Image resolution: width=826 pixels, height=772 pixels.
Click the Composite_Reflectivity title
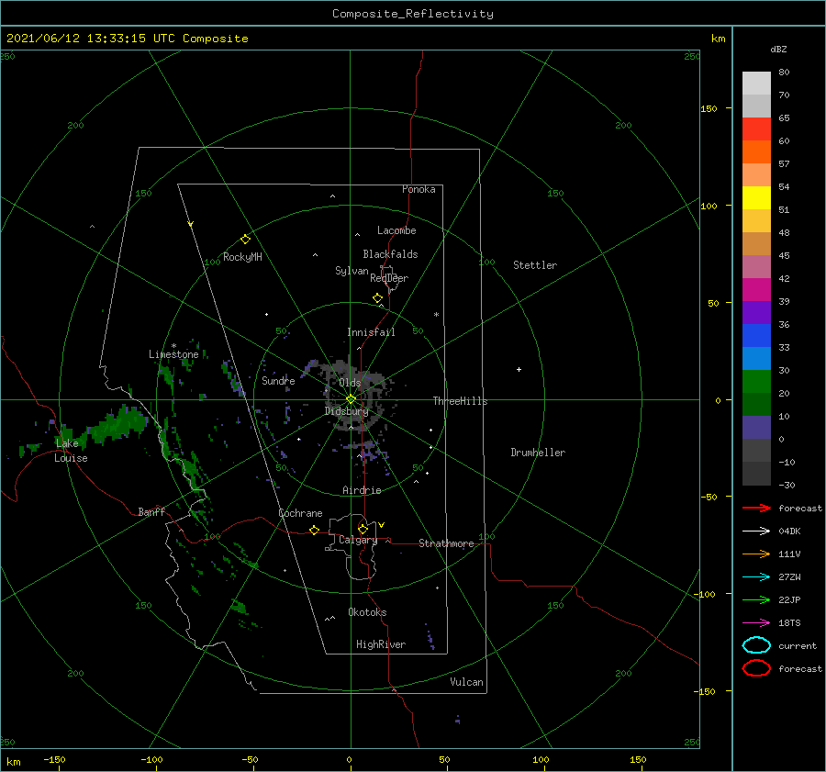pos(413,14)
